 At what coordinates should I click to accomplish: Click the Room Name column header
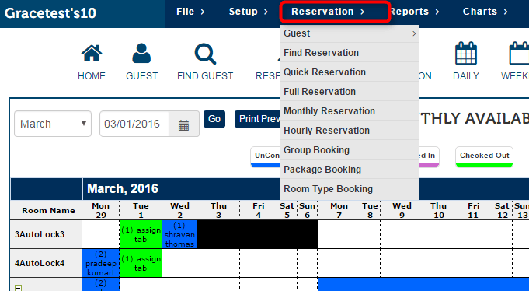pyautogui.click(x=48, y=210)
